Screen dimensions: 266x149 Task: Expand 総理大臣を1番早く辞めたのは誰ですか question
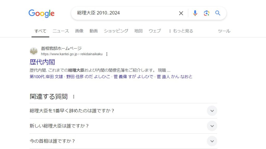(x=212, y=111)
